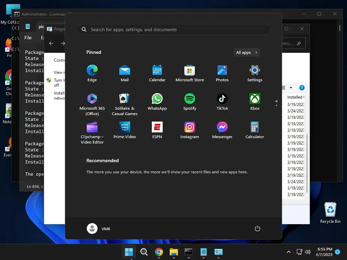This screenshot has width=347, height=260.
Task: Open the Photos app
Action: click(222, 73)
